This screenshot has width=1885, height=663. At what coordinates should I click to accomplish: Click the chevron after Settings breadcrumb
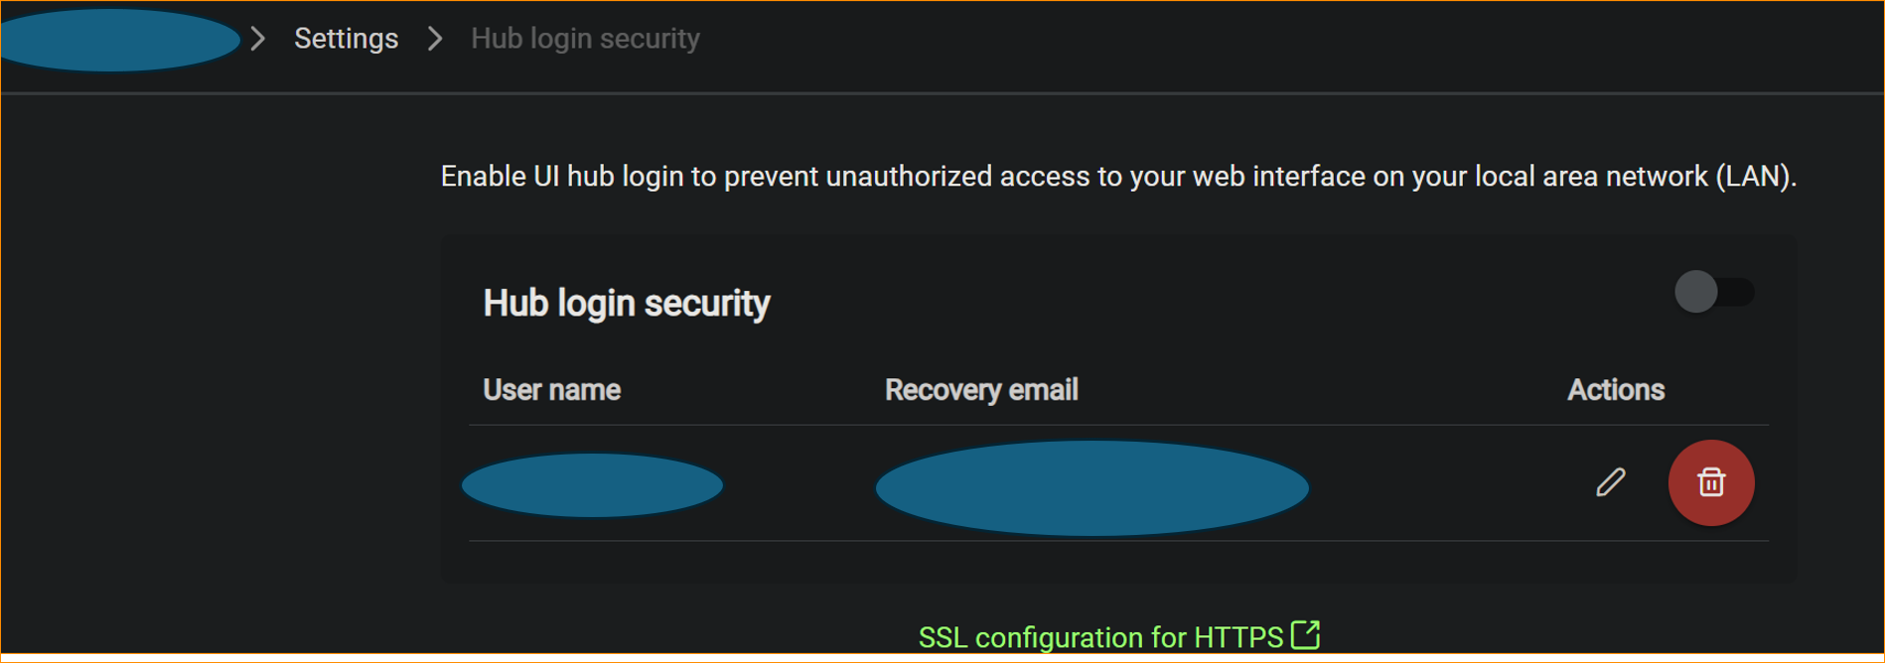(435, 39)
